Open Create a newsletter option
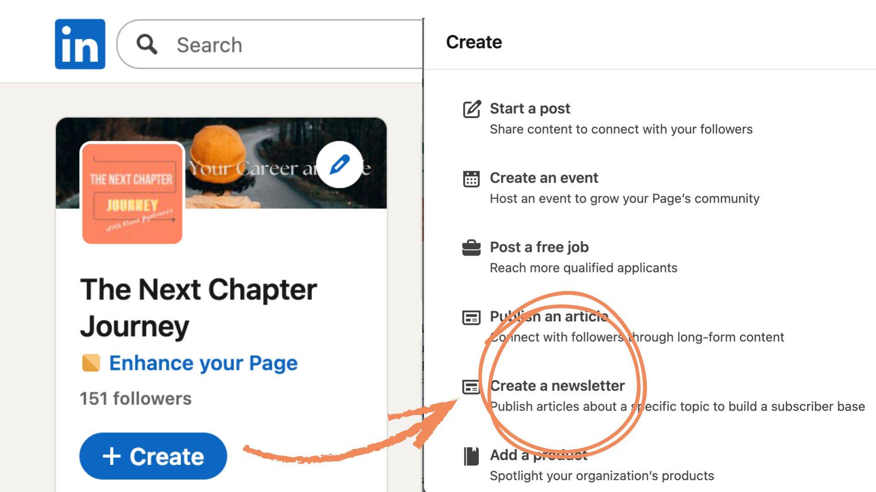This screenshot has height=492, width=876. tap(557, 386)
